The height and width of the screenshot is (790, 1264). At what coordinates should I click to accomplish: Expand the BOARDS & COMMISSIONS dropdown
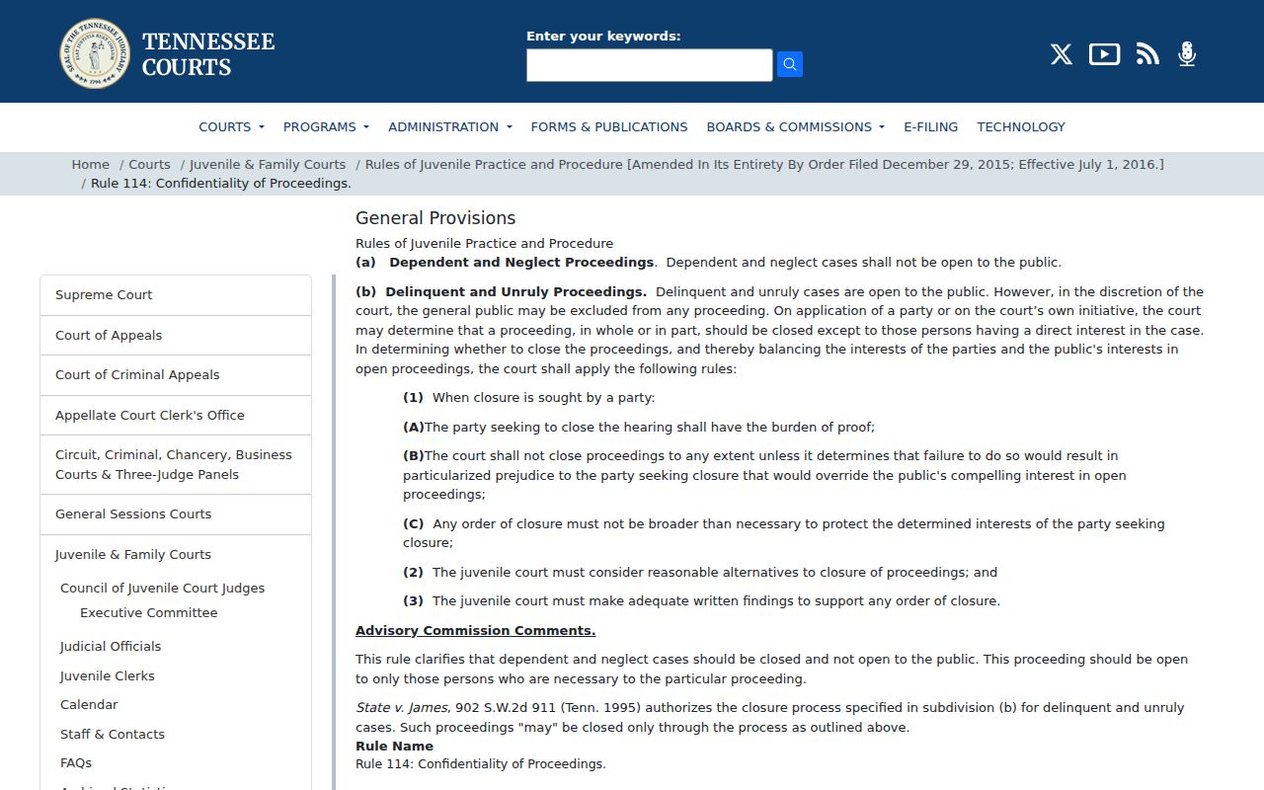point(795,126)
